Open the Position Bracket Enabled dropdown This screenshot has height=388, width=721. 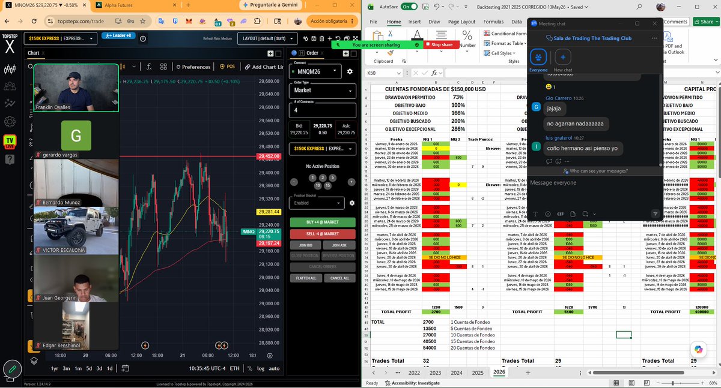coord(317,203)
